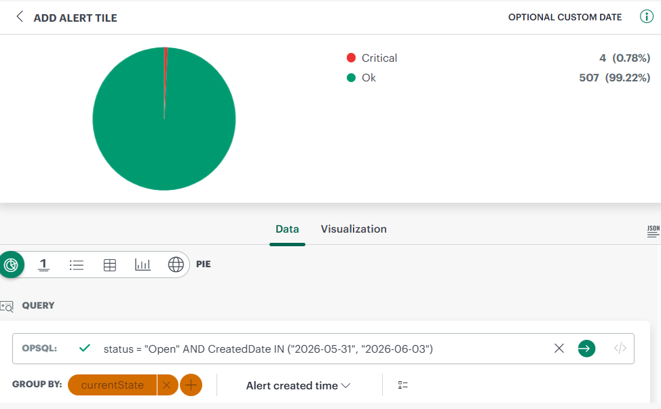Select the globe map visualization icon

click(176, 265)
